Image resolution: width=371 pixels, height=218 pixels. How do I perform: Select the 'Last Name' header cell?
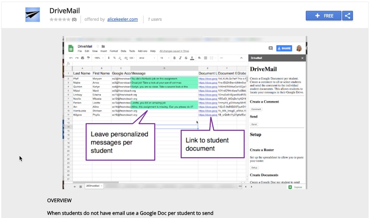pos(82,74)
